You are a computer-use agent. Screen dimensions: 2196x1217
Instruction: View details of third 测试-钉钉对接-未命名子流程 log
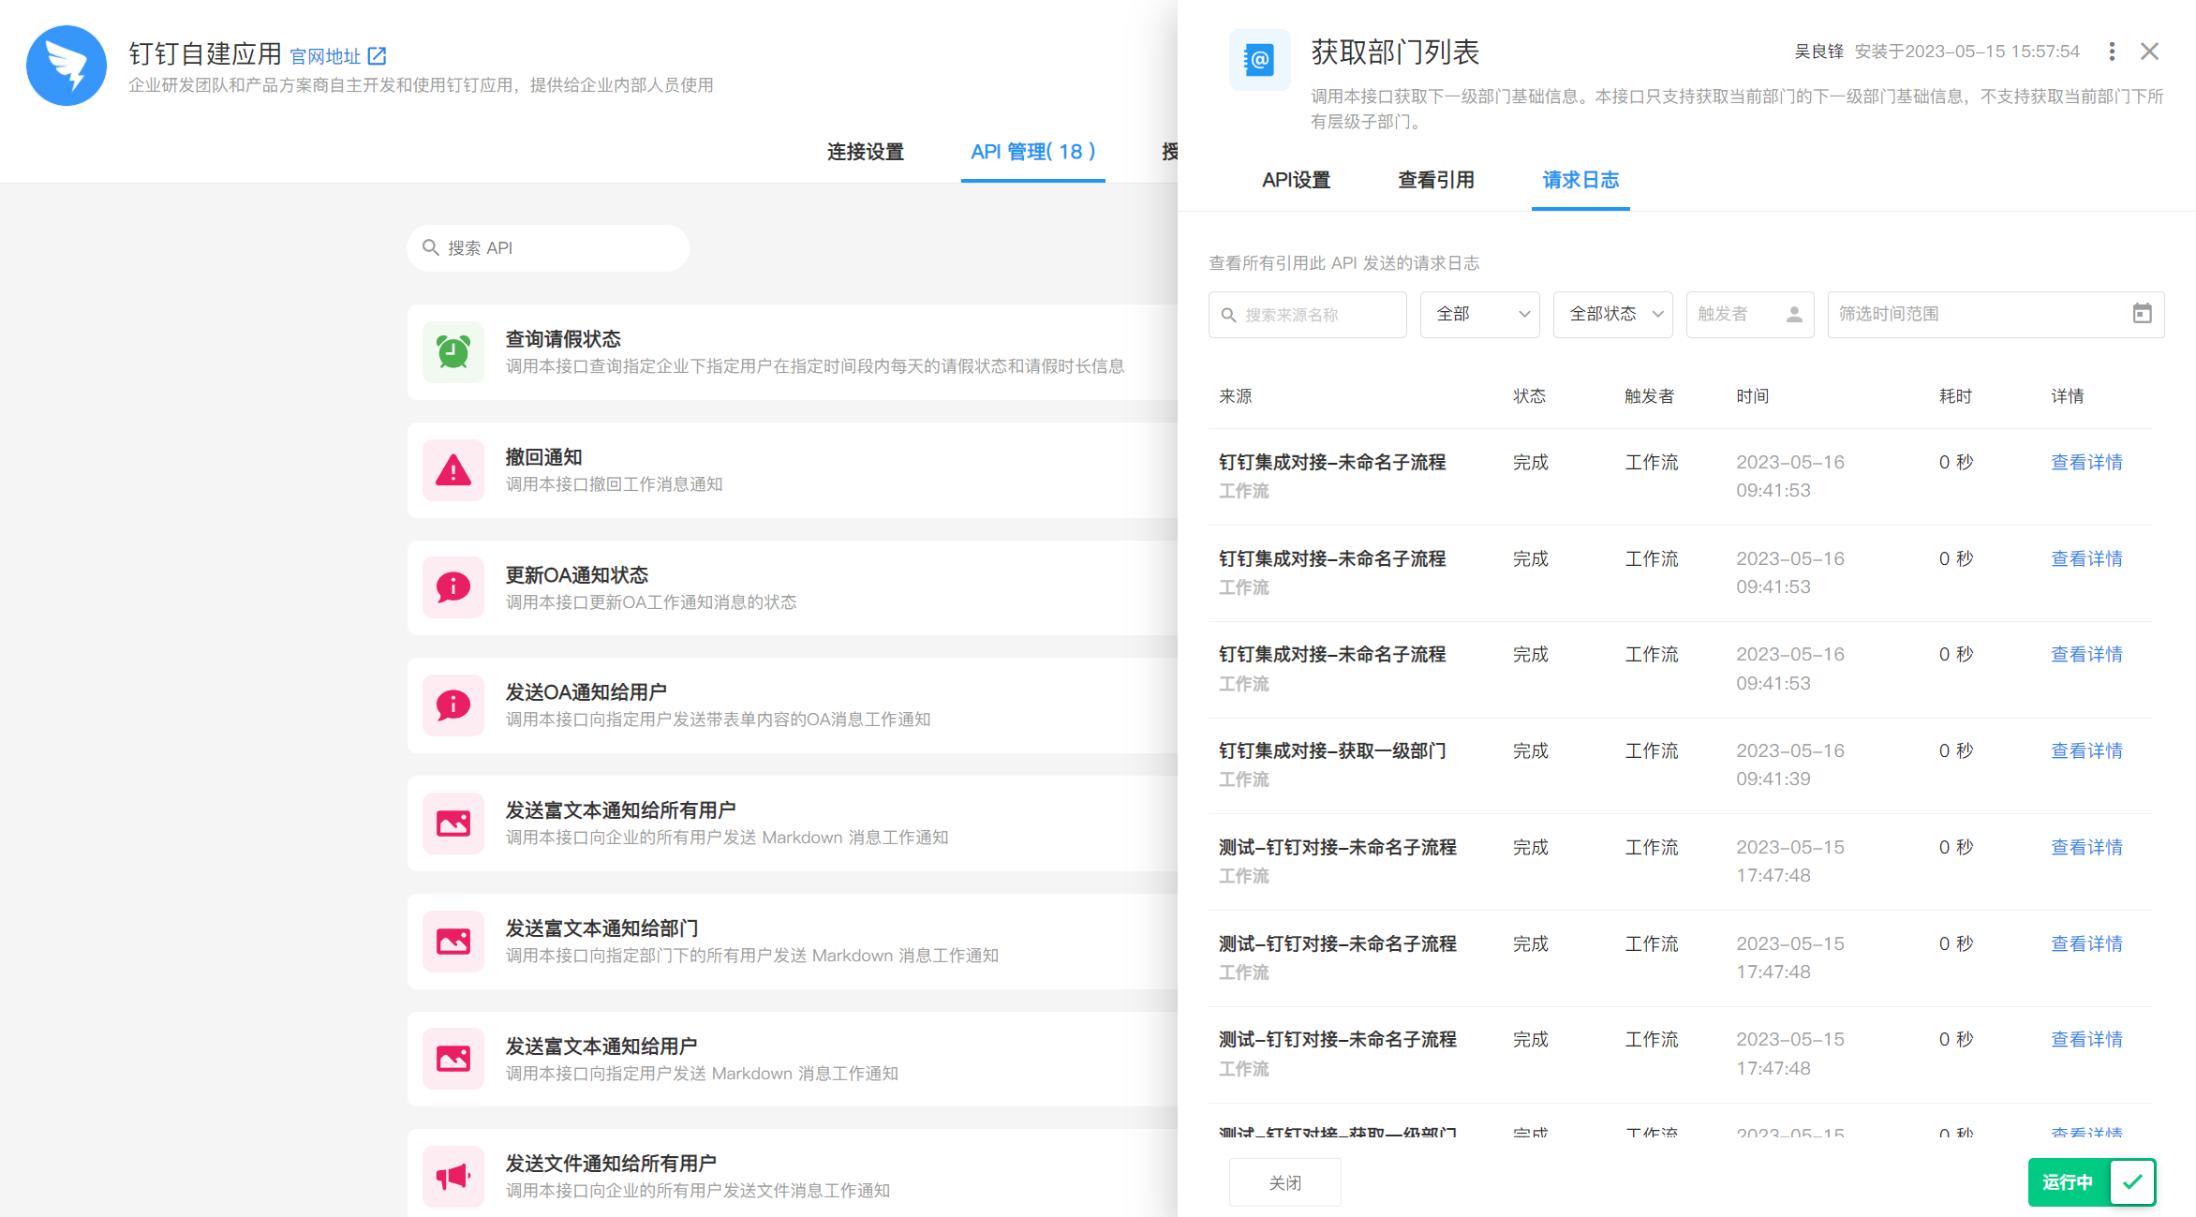(2087, 1039)
